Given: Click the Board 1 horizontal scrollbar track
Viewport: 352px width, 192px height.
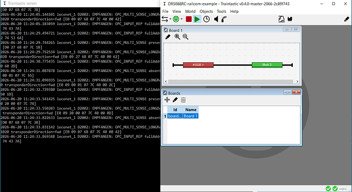Looking at the screenshot, I should 231,81.
